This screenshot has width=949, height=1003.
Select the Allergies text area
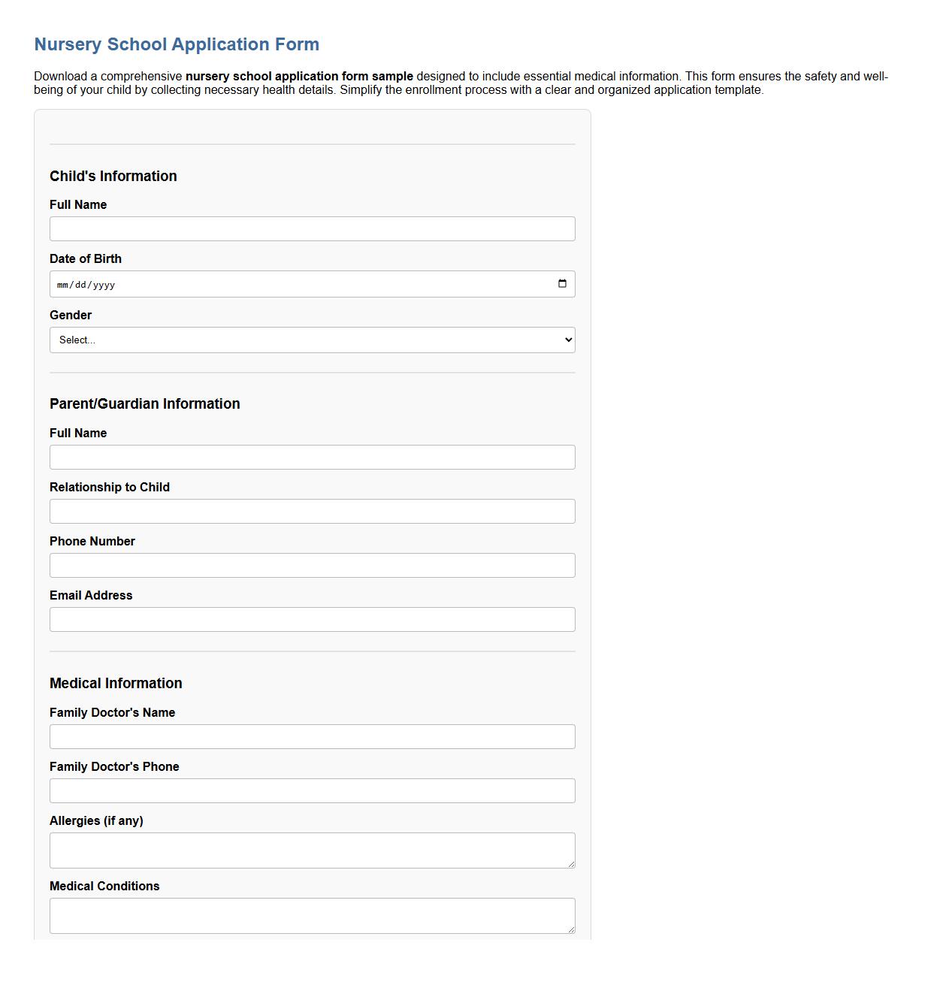[312, 850]
